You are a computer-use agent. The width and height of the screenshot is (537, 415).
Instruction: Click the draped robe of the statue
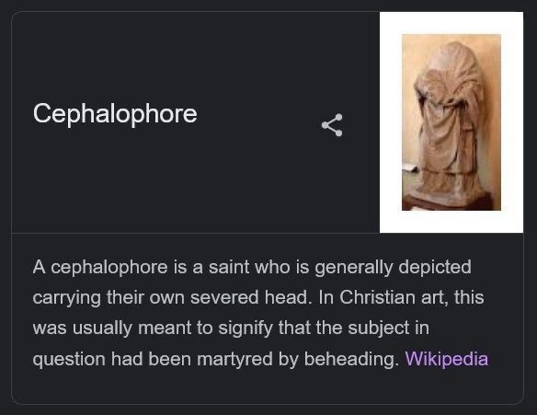pos(449,131)
